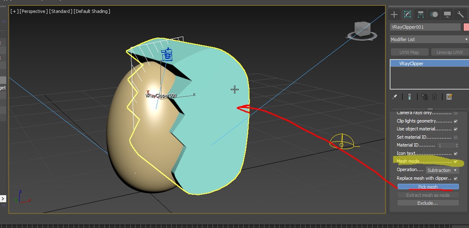Open the Hierarchy panel tab
Screen dimensions: 469x228
click(x=421, y=15)
